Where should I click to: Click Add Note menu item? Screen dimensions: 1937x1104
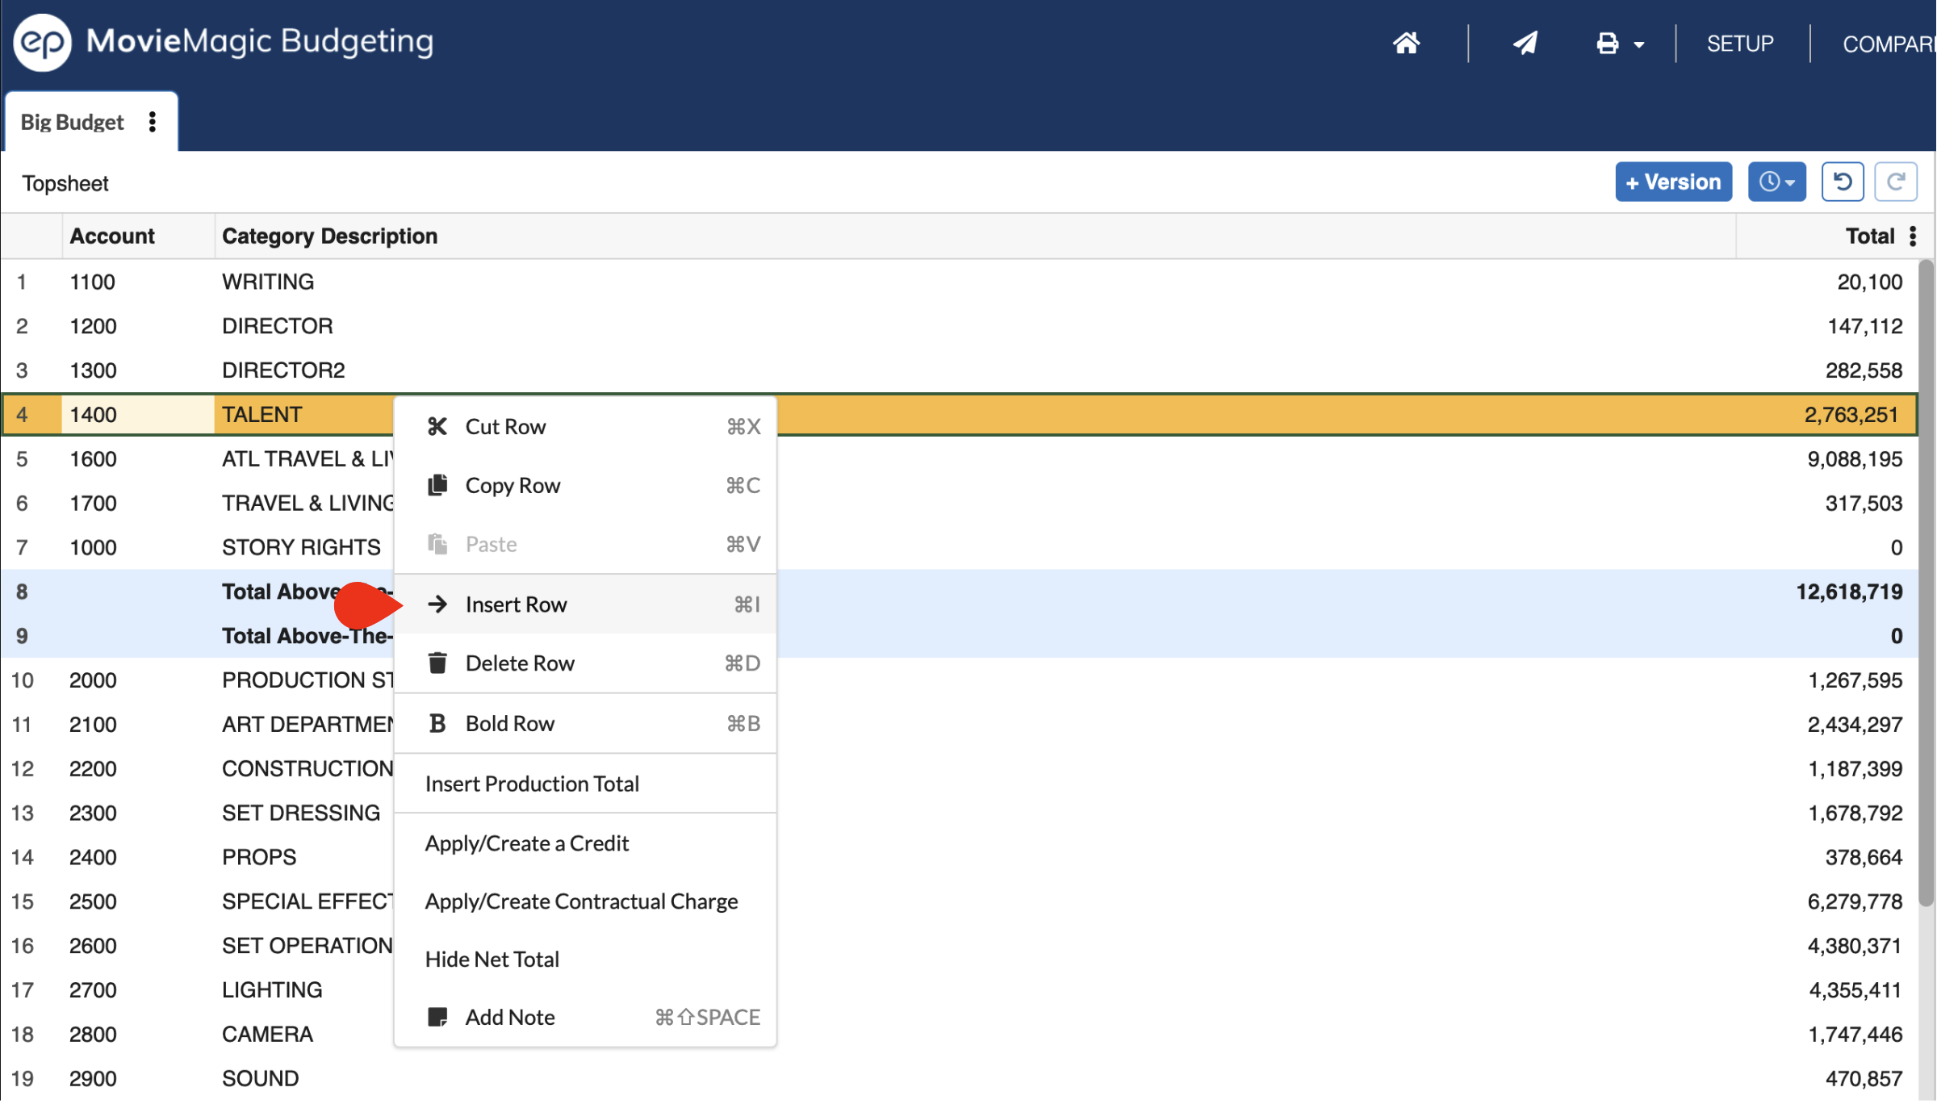[509, 1018]
